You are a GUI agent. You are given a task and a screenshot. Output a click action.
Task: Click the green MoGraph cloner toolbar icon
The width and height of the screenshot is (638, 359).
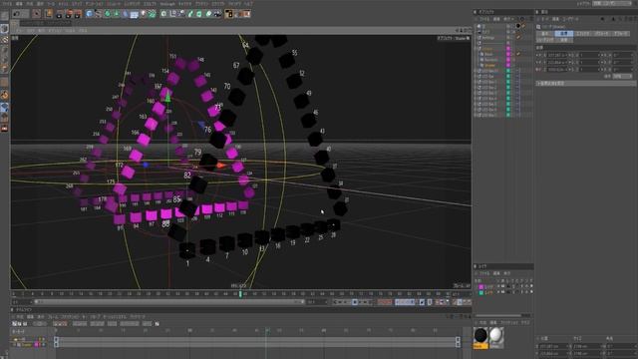pos(152,14)
